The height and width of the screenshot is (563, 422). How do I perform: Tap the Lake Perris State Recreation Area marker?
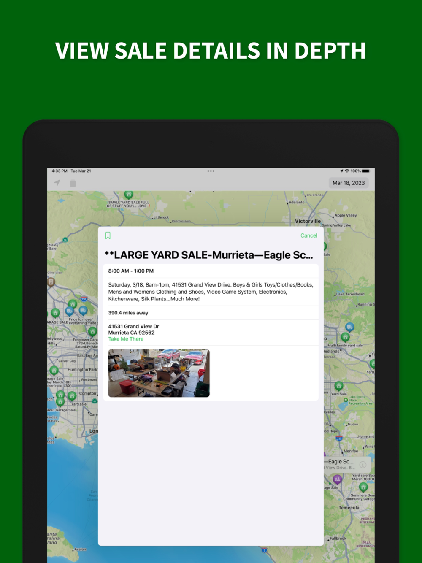(x=346, y=400)
